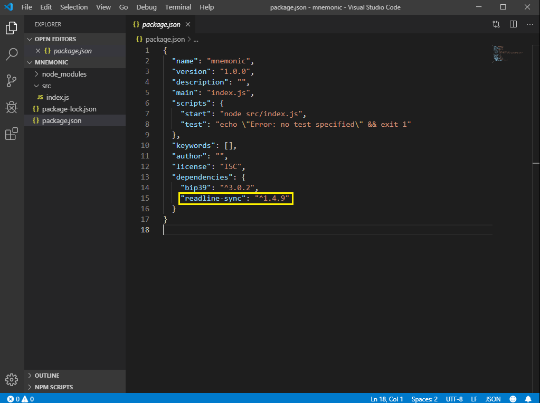
Task: Click the errors count in status bar
Action: tap(13, 399)
